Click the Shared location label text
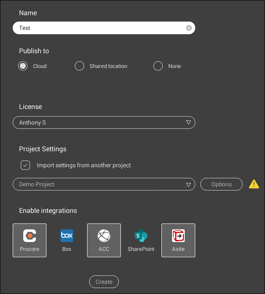This screenshot has height=294, width=265. [x=108, y=66]
